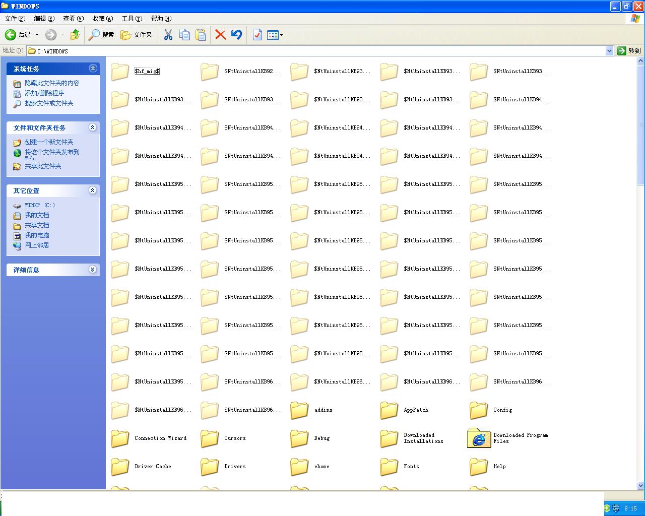
Task: Click the Views icon in the toolbar
Action: 273,35
